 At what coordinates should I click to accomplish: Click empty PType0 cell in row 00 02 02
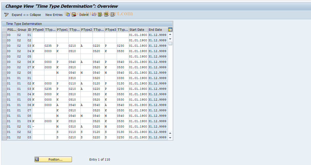[x=38, y=40]
